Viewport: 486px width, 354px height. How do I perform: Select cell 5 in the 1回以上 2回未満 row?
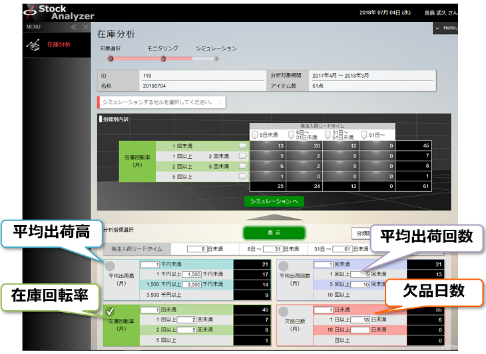268,156
